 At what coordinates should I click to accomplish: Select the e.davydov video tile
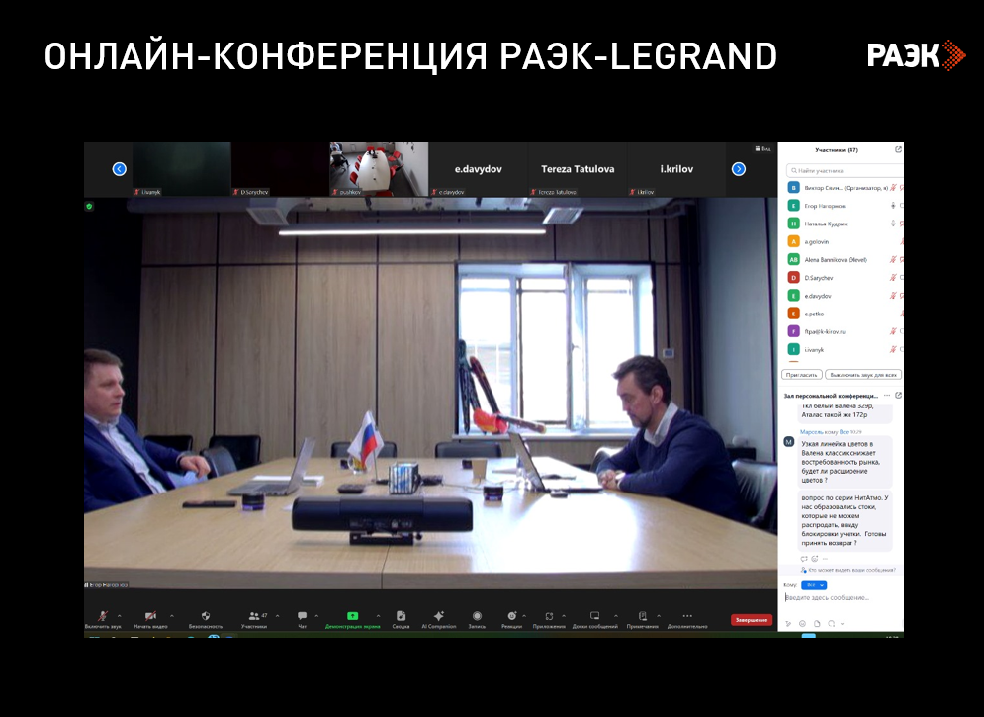point(479,169)
